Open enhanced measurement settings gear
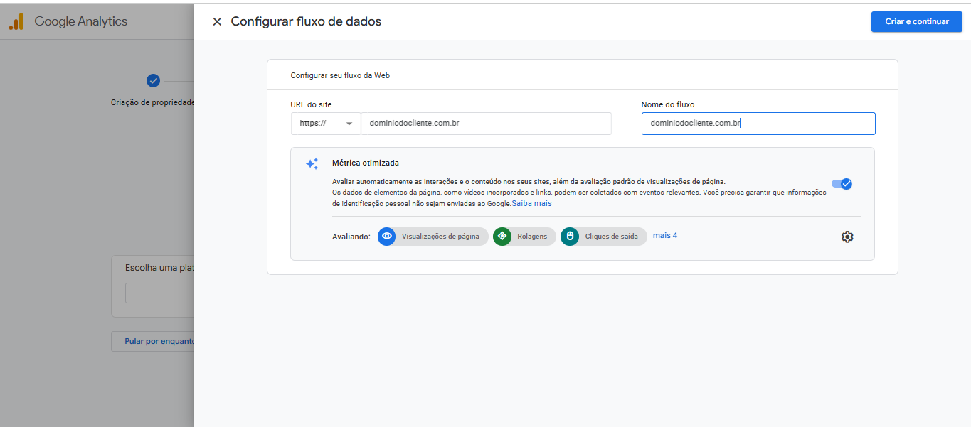 click(x=847, y=237)
